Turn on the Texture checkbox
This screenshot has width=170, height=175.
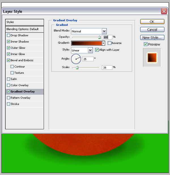(x=12, y=73)
